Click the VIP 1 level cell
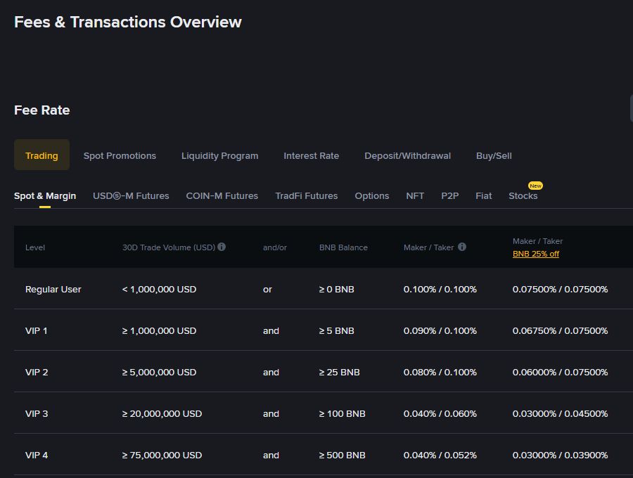The height and width of the screenshot is (478, 633). point(37,331)
